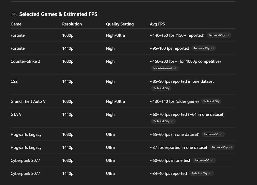Open Technical City chip for Hogwarts Legacy 1440p

(219, 147)
